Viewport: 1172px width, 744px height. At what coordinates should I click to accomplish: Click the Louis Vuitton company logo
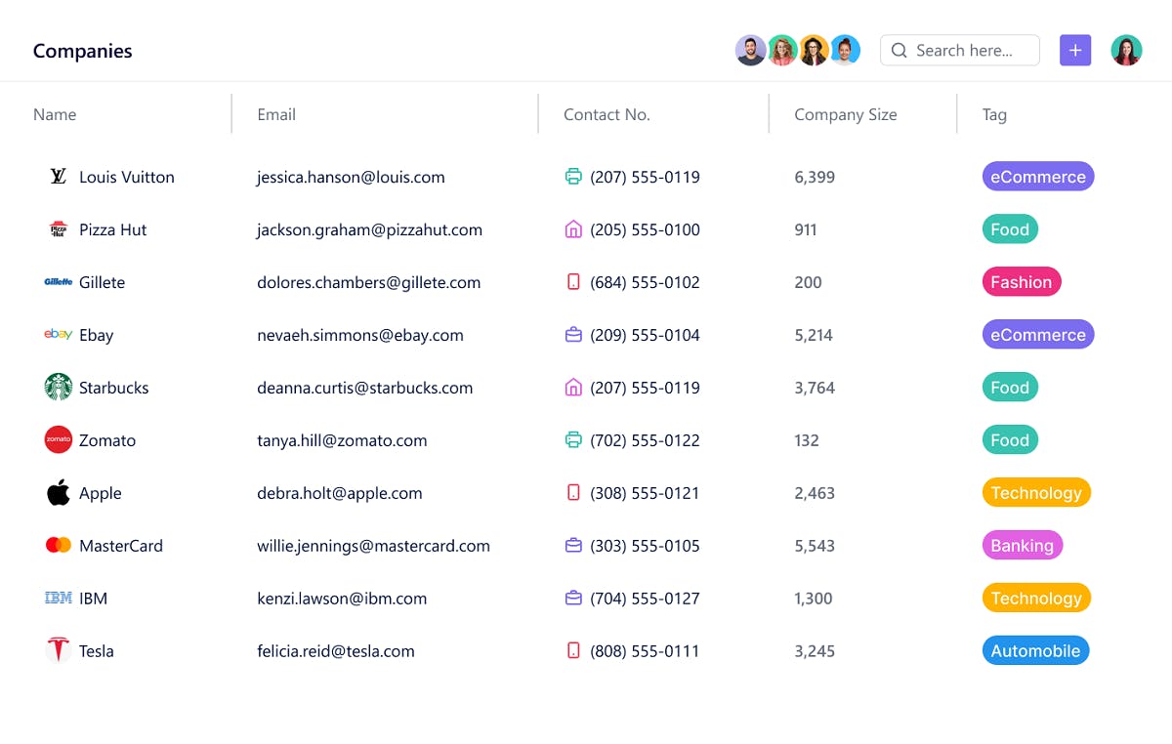coord(58,177)
